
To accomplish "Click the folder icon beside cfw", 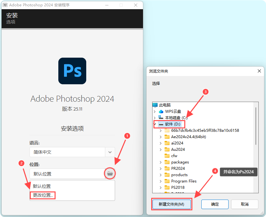I will (167, 156).
